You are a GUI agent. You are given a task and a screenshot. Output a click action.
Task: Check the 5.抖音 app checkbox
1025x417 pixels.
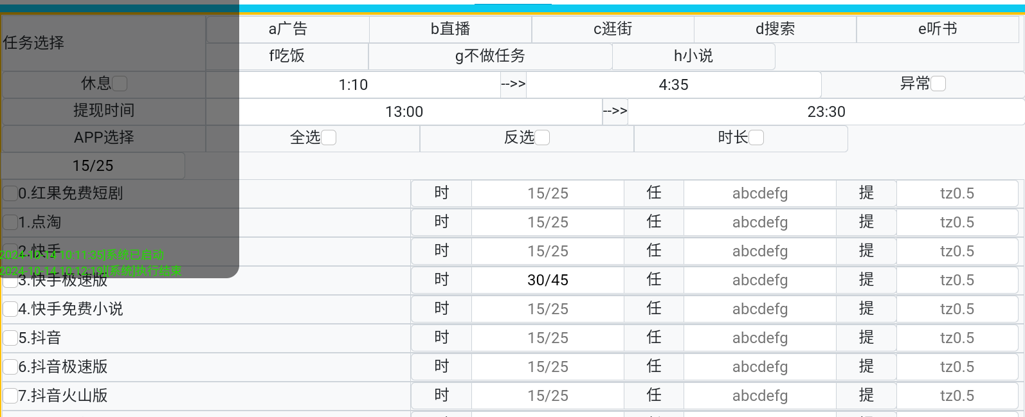coord(10,338)
